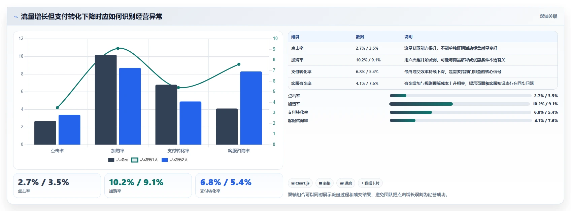Click the 双轴关联 label at top right
Image resolution: width=571 pixels, height=211 pixels.
tap(548, 16)
